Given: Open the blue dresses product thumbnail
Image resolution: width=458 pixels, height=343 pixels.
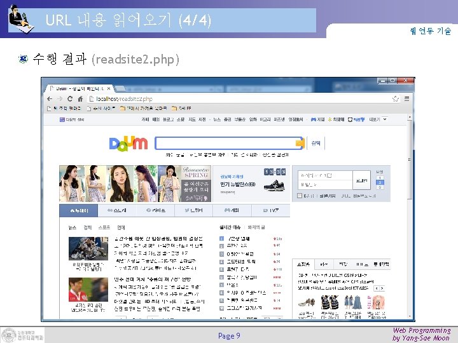Looking at the screenshot, I should tap(353, 302).
